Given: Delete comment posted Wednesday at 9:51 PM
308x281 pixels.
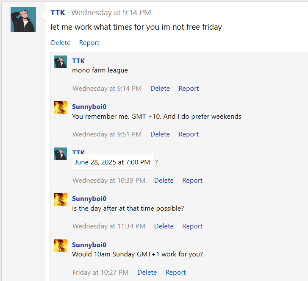Looking at the screenshot, I should point(160,134).
